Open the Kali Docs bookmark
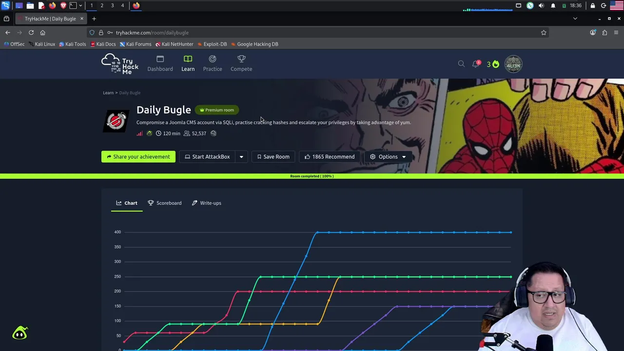This screenshot has width=624, height=351. [103, 44]
